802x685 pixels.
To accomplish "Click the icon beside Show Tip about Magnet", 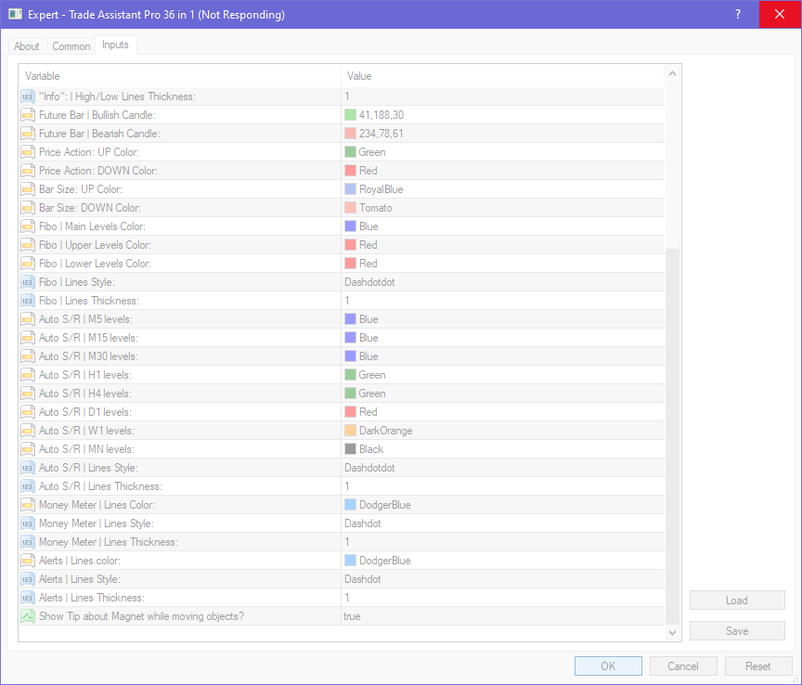I will click(x=28, y=616).
